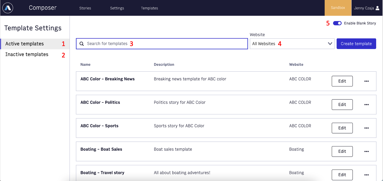
Task: Open the Stories menu
Action: point(85,8)
